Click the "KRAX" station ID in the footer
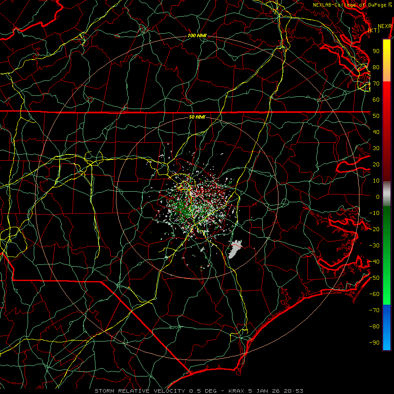 point(236,391)
